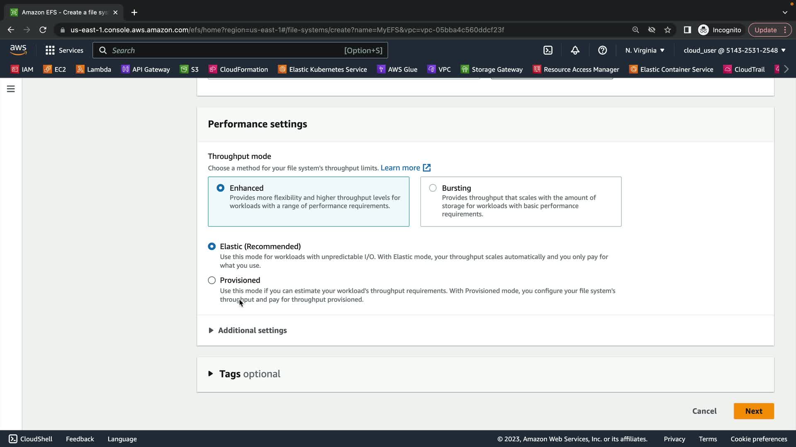Open the Services grid menu
Screen dimensions: 796x447
point(64,50)
